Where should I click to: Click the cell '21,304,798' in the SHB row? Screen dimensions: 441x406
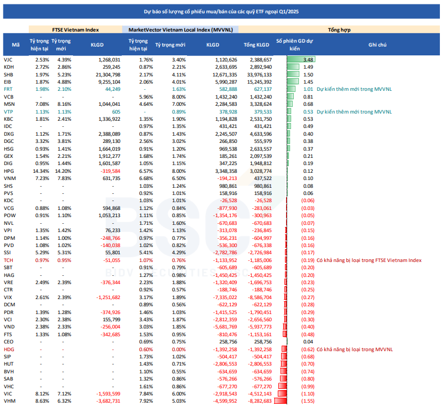108,75
